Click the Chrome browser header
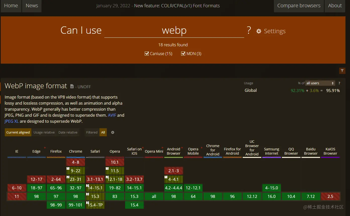The image size is (350, 216). [x=76, y=151]
